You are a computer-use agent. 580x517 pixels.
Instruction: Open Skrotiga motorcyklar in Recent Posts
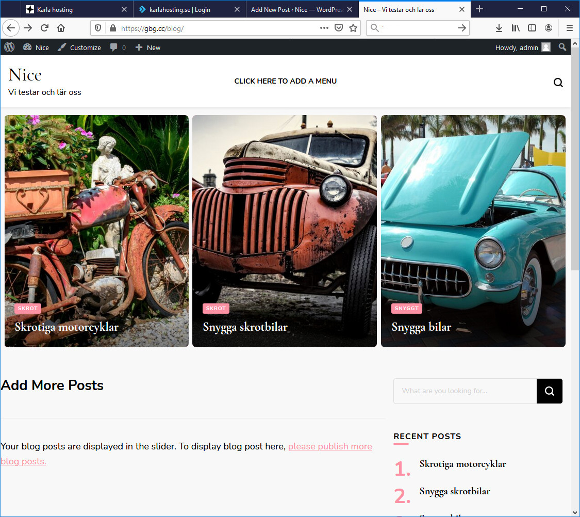tap(463, 464)
